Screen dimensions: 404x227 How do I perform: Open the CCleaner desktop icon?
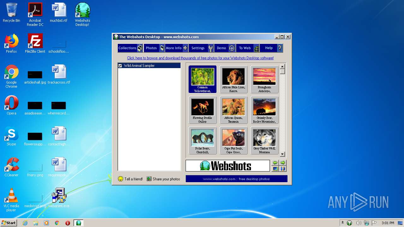(11, 167)
